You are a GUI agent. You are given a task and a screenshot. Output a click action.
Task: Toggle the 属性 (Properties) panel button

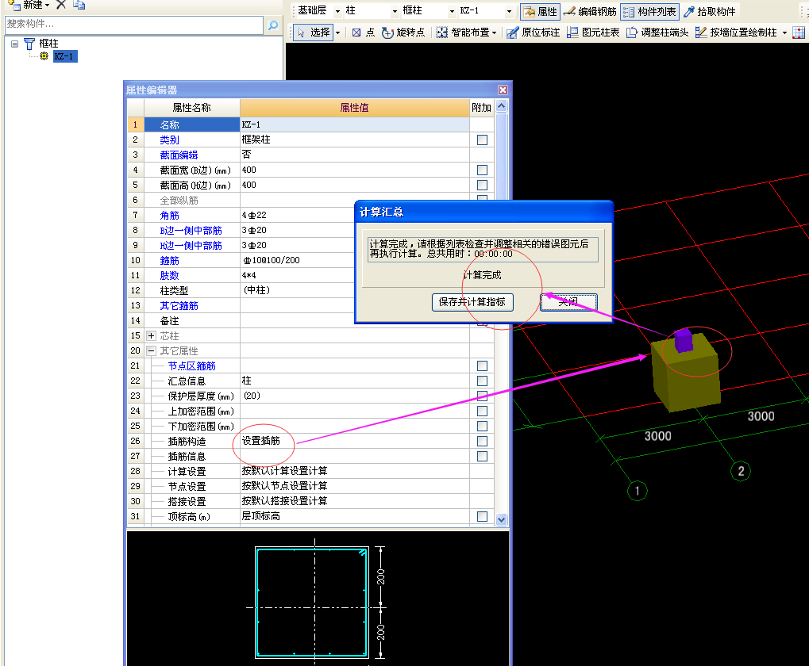point(540,11)
